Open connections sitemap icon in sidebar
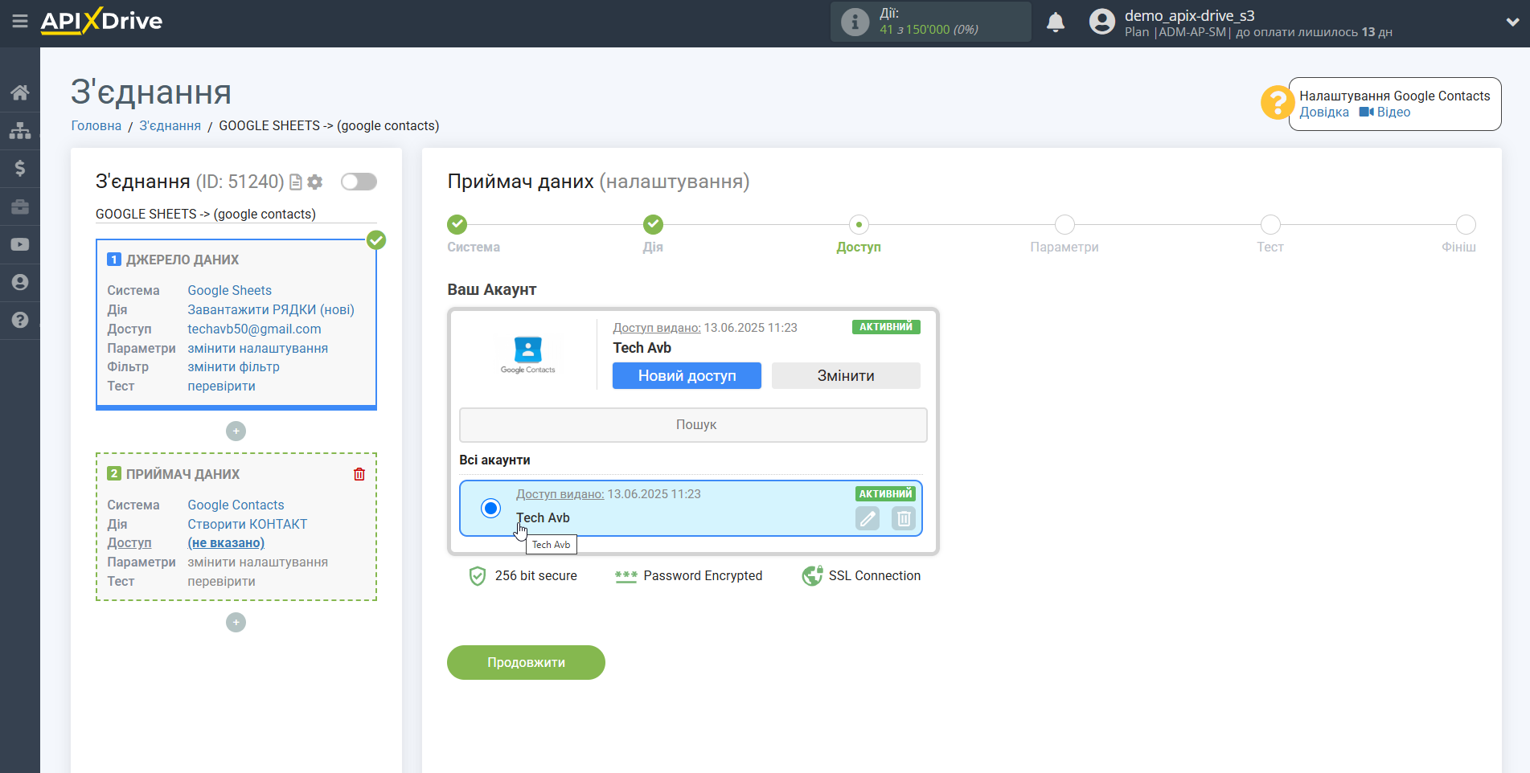The width and height of the screenshot is (1530, 773). [20, 130]
